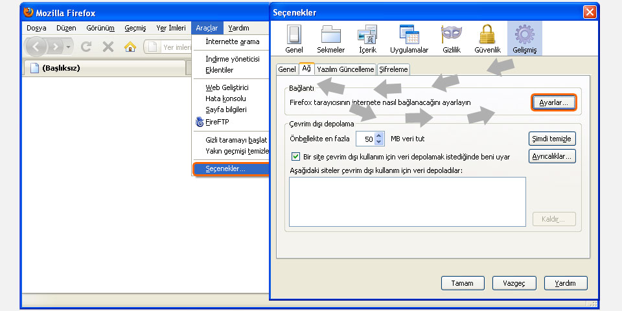Open the İçerik options category

[x=367, y=39]
